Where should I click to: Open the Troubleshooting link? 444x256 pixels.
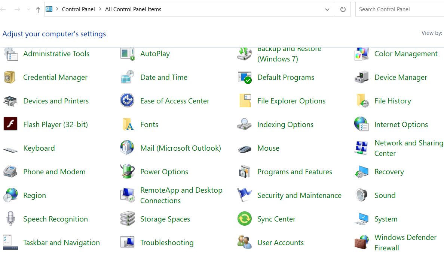tap(167, 243)
